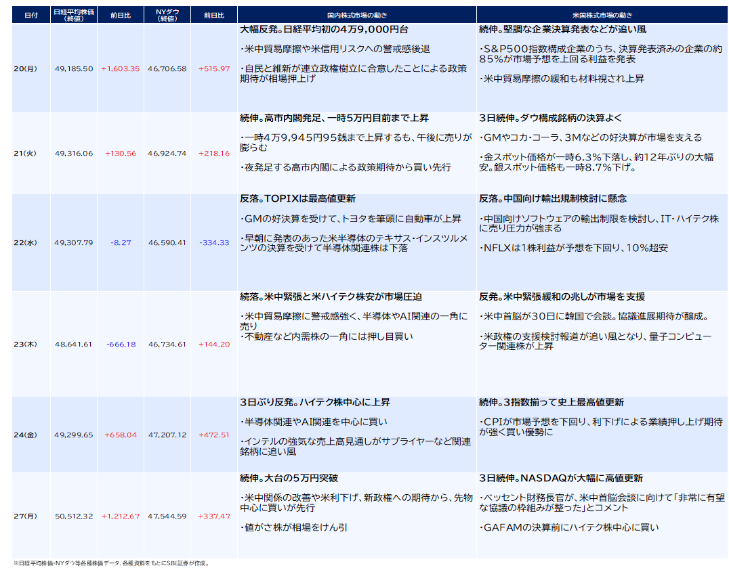Select the -334.33 Dow change cell
729x572 pixels.
[214, 242]
